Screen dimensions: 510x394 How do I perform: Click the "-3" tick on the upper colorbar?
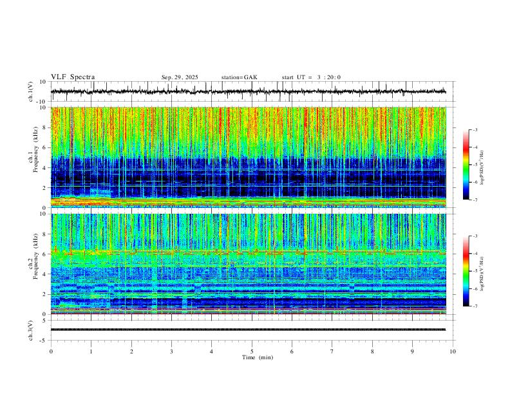pos(475,129)
